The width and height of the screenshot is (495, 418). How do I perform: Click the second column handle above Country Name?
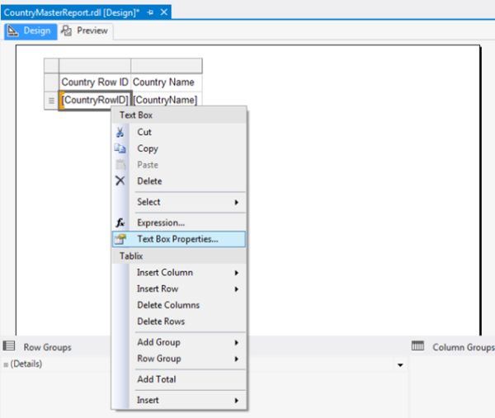tap(167, 66)
